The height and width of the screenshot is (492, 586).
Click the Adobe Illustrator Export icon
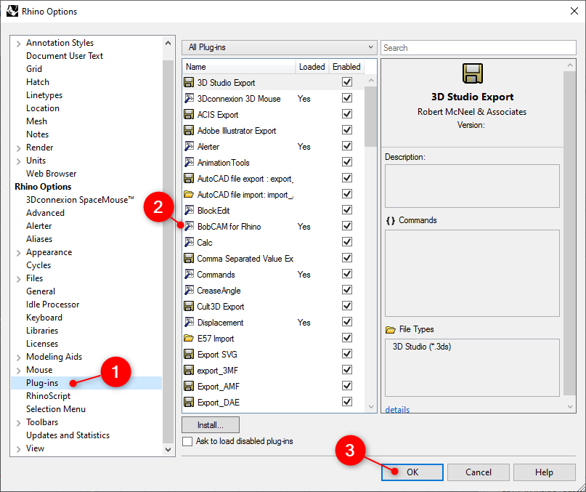click(189, 130)
